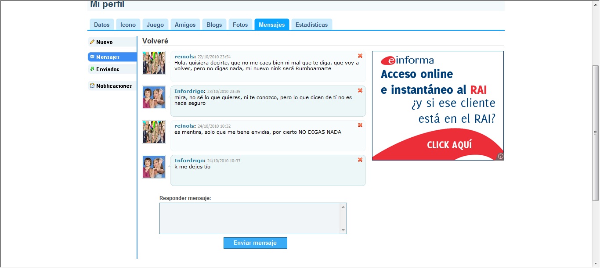Open the Notificaciones section
The image size is (600, 268).
point(114,86)
